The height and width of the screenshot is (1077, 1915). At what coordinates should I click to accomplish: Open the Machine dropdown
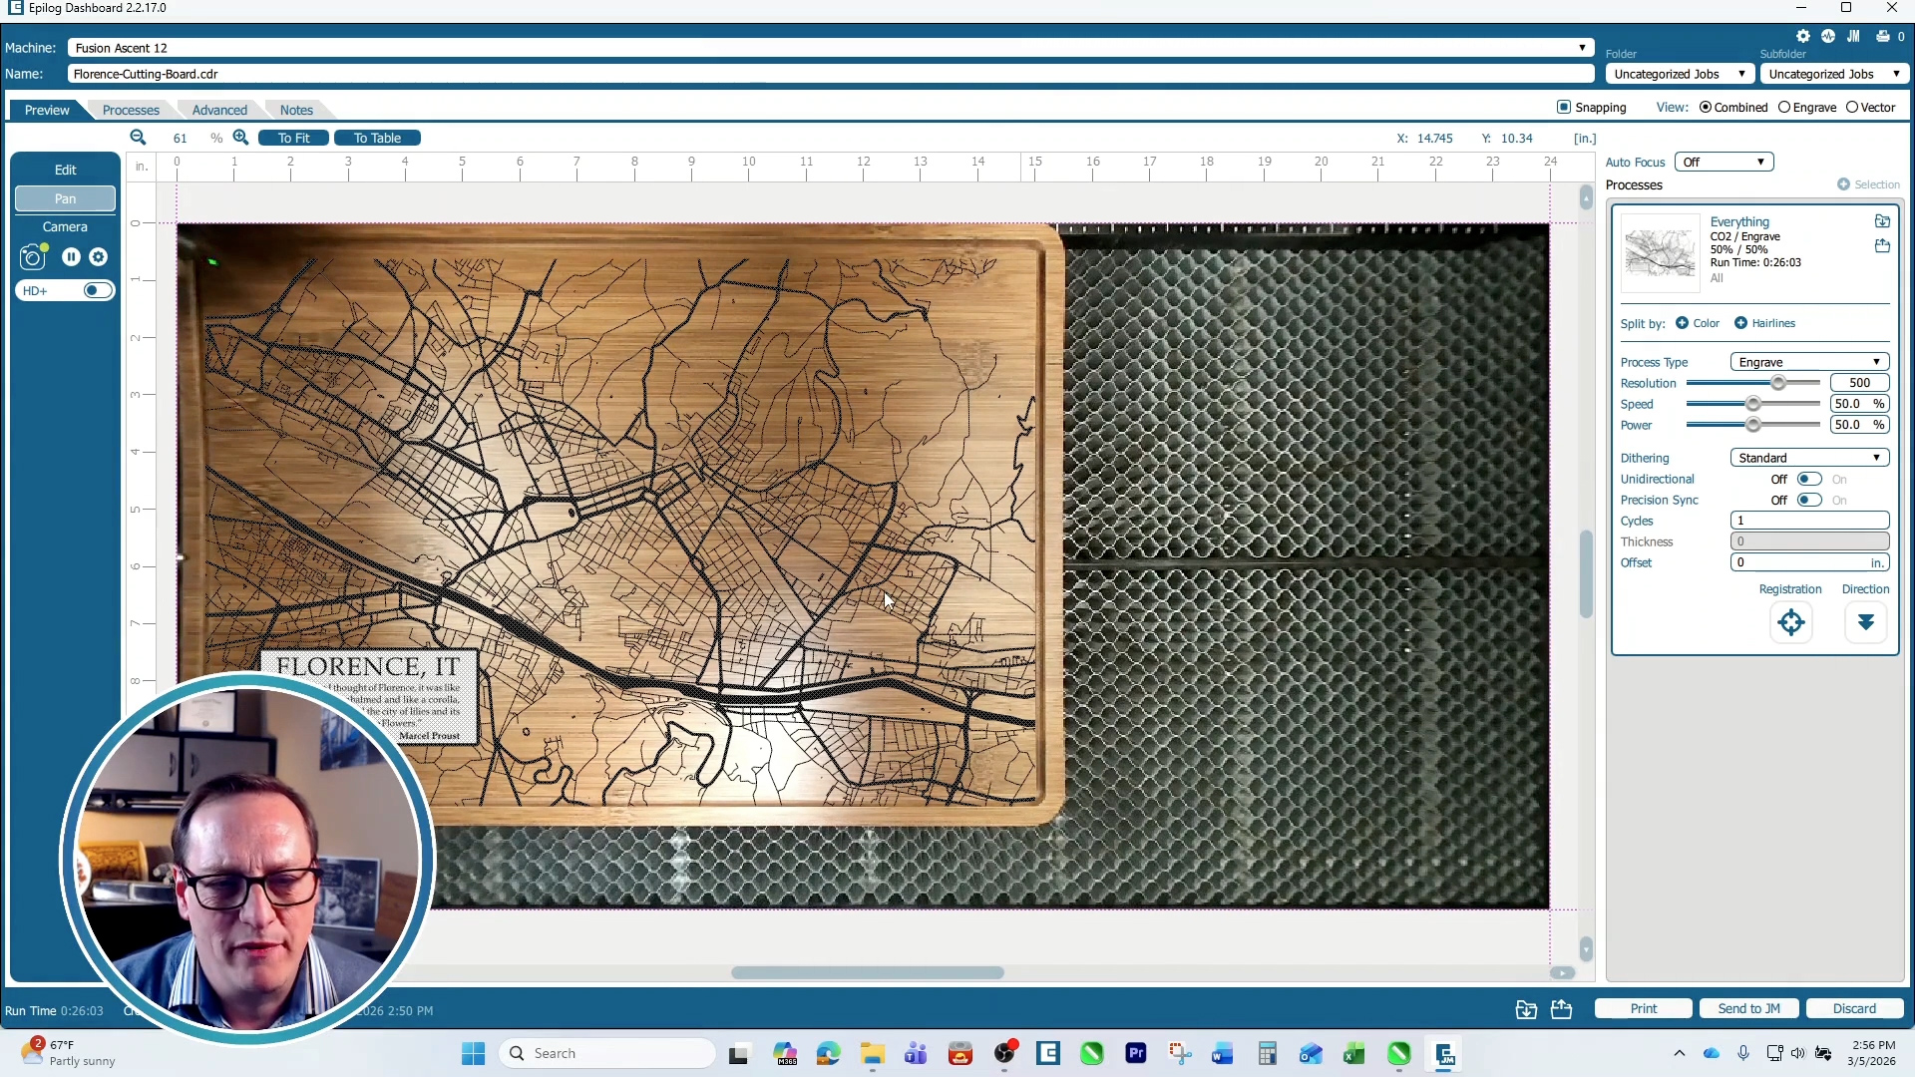[x=1582, y=47]
